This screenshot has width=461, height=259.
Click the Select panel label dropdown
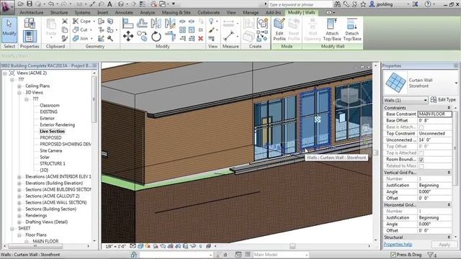coord(9,46)
